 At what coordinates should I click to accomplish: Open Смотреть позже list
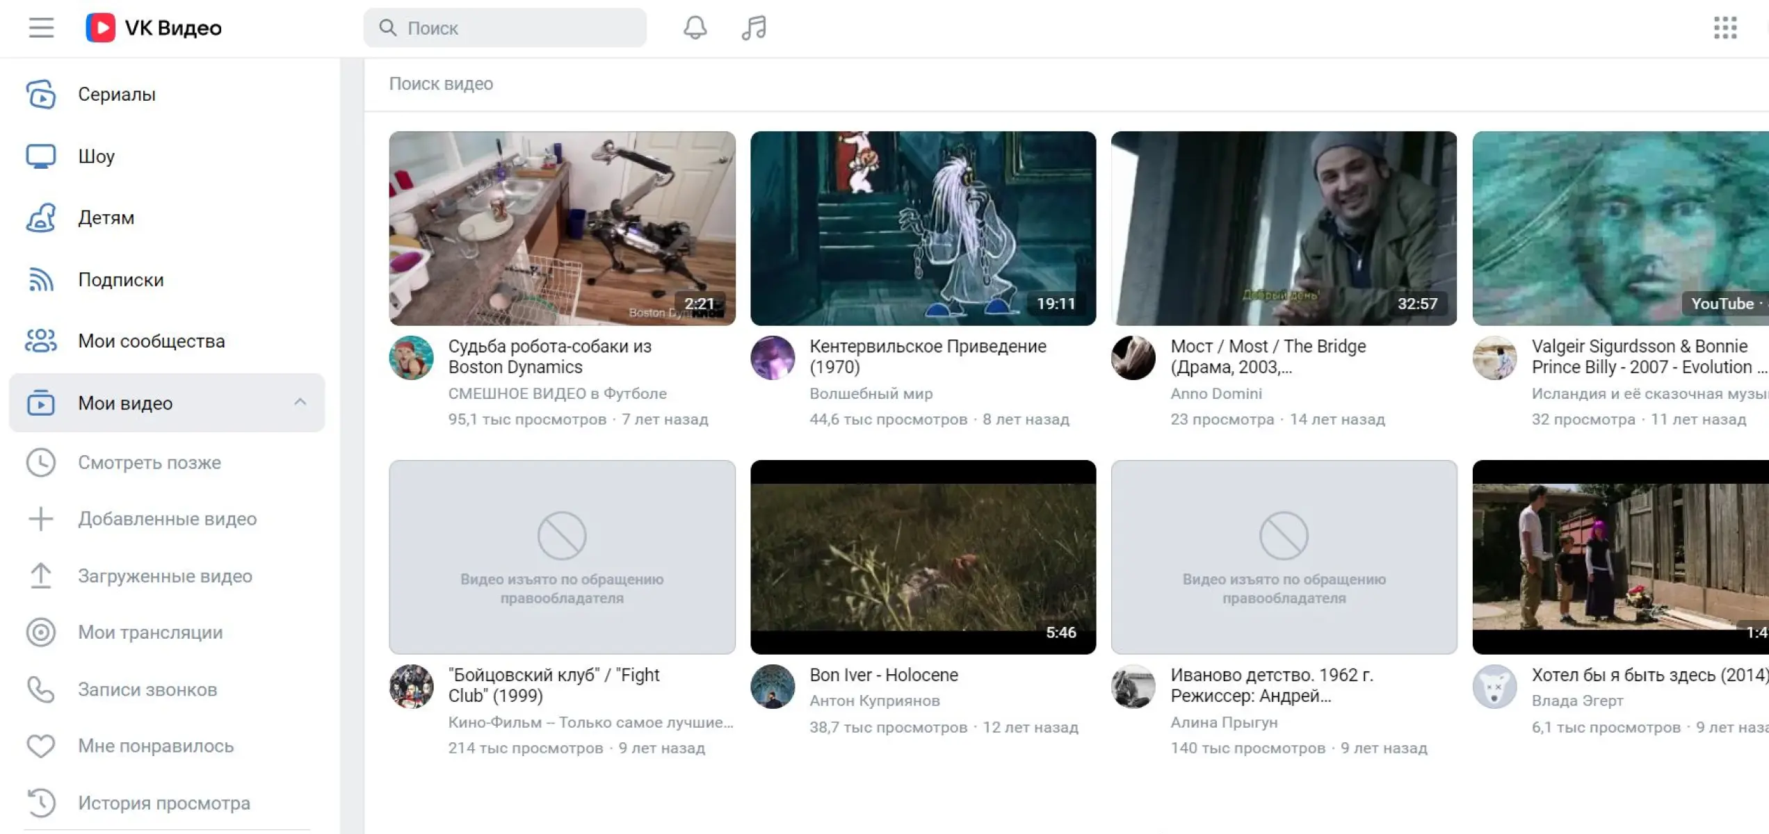pos(149,463)
